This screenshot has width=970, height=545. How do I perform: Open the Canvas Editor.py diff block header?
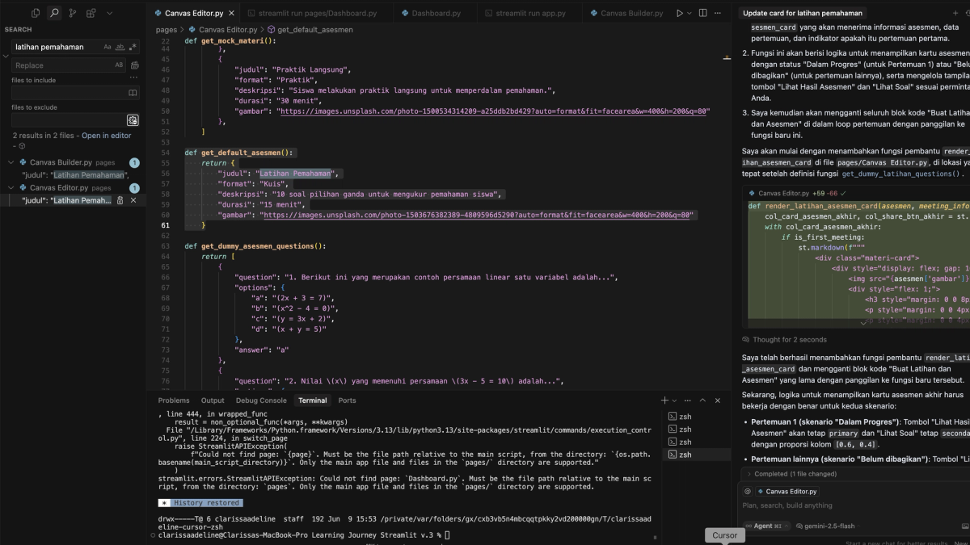[x=856, y=193]
